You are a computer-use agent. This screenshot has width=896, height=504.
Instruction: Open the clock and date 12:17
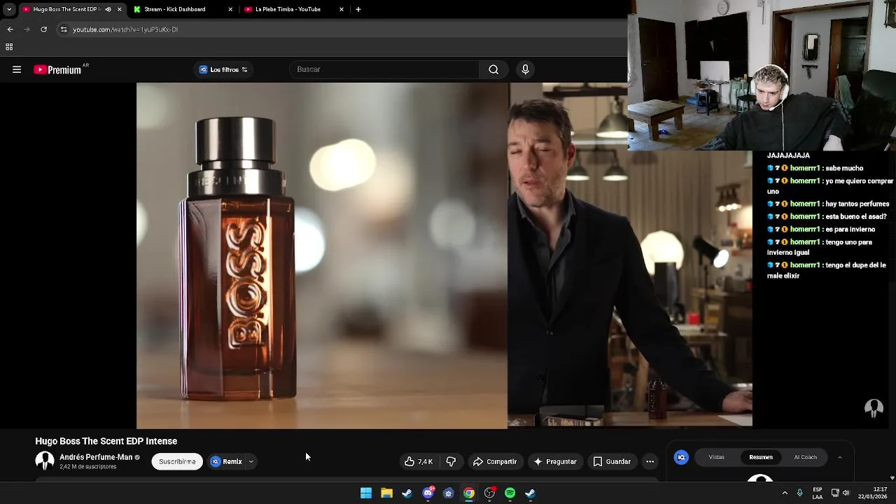tap(872, 493)
